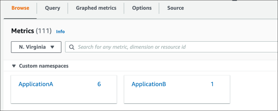Switch to the Graphed metrics tab
278x111 pixels.
pyautogui.click(x=96, y=8)
